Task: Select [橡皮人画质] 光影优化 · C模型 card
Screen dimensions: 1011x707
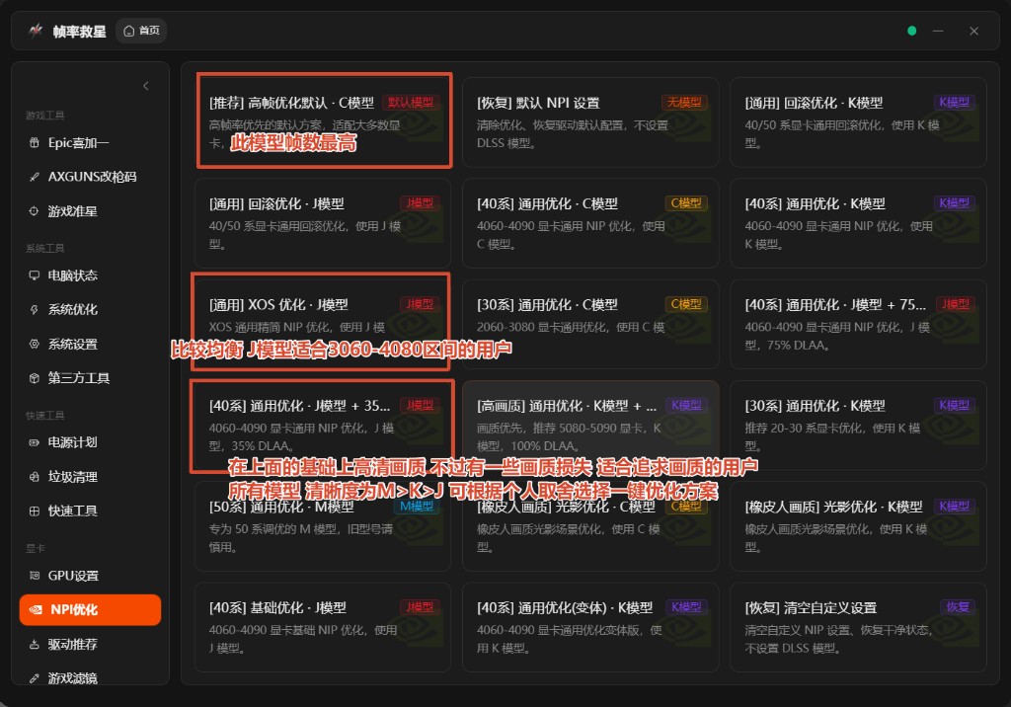Action: [590, 526]
